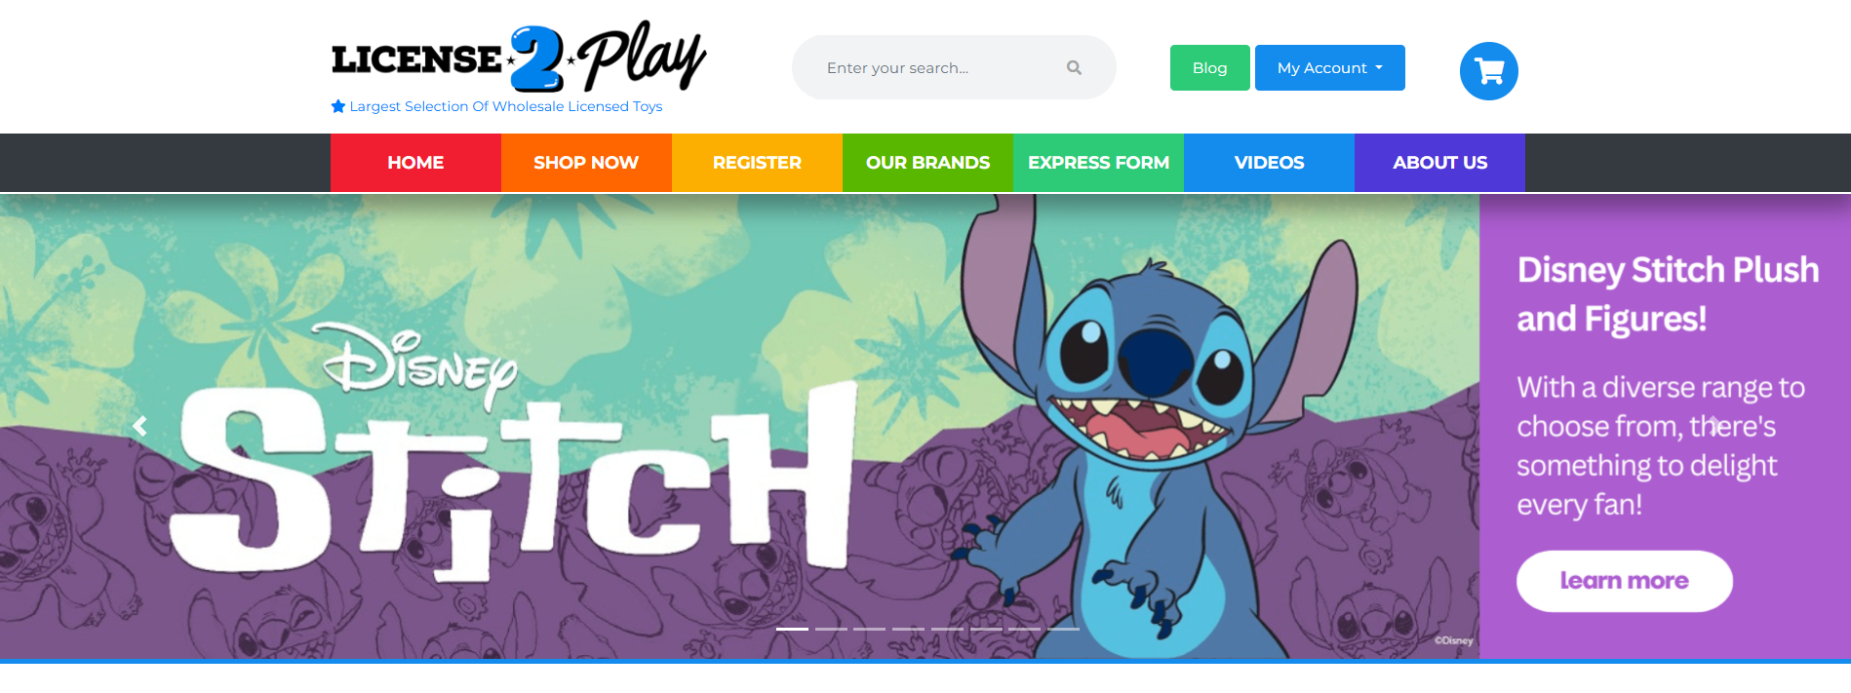Viewport: 1851px width, 693px height.
Task: Open the EXPRESS FORM page
Action: 1098,163
